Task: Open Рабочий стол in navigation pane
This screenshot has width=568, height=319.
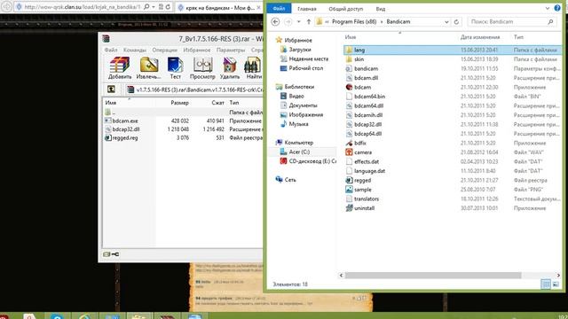Action: pyautogui.click(x=305, y=68)
